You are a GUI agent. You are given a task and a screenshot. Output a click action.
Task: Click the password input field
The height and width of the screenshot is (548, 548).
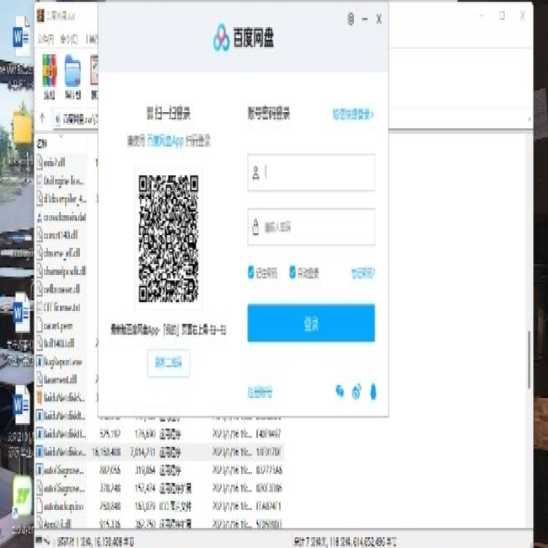(311, 227)
